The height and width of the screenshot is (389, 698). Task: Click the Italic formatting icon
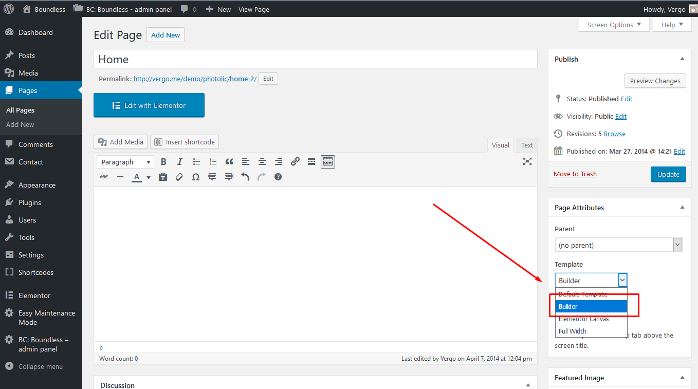[180, 162]
